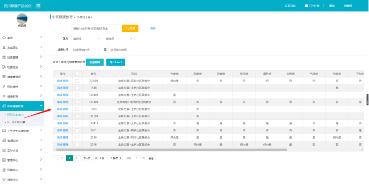Open 档案管理 records management sidebar icon
The image size is (369, 186).
[x=4, y=57]
